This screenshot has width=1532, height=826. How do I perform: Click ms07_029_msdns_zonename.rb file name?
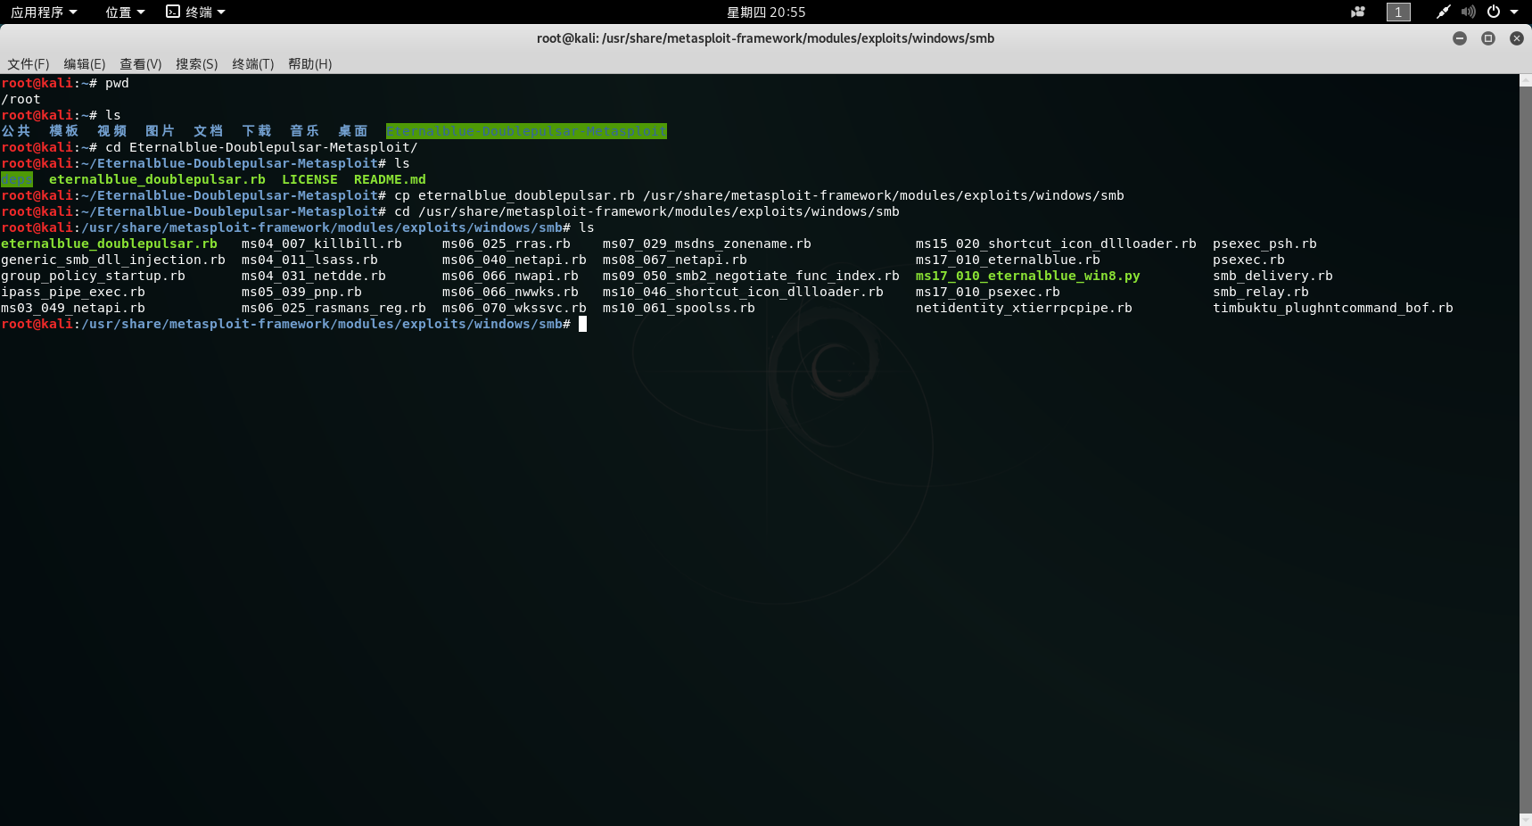[707, 244]
